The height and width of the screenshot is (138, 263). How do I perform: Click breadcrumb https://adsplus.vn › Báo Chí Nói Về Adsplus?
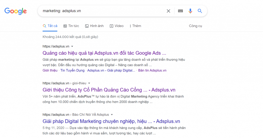click(76, 115)
